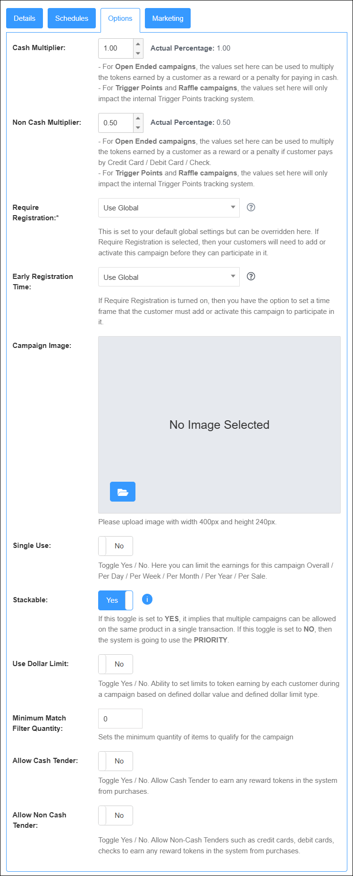This screenshot has height=876, width=353.
Task: Click the Minimum Match Filter Quantity field
Action: [x=120, y=719]
